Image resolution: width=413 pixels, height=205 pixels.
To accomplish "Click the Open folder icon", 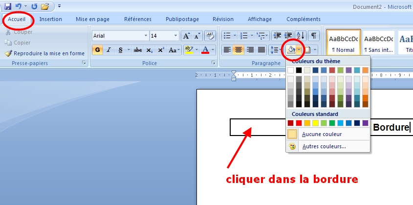I will click(x=45, y=6).
